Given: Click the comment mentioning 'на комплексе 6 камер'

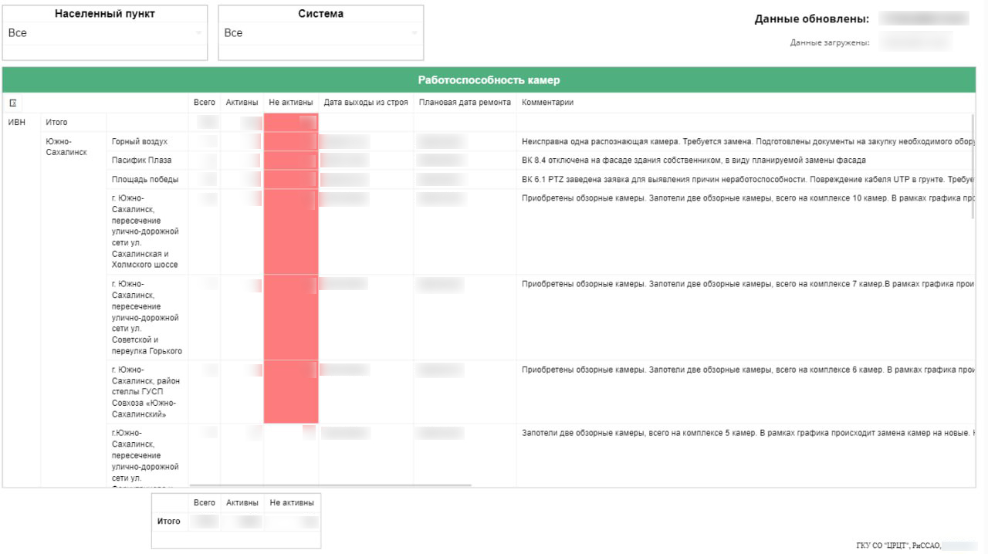Looking at the screenshot, I should pyautogui.click(x=748, y=370).
